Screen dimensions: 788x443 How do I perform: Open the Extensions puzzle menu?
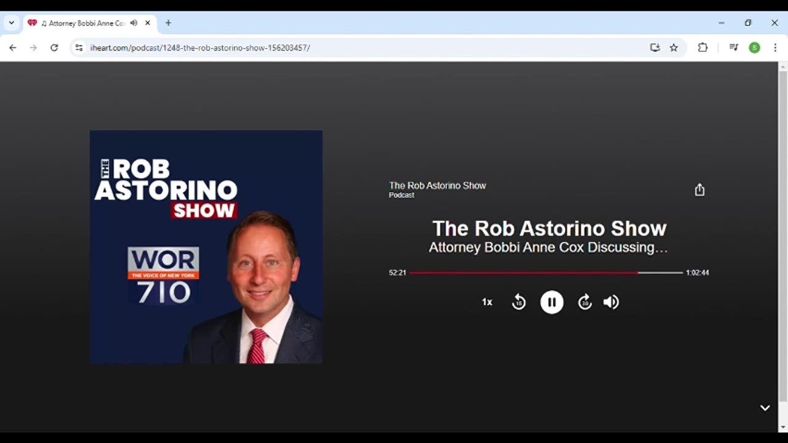pyautogui.click(x=702, y=47)
